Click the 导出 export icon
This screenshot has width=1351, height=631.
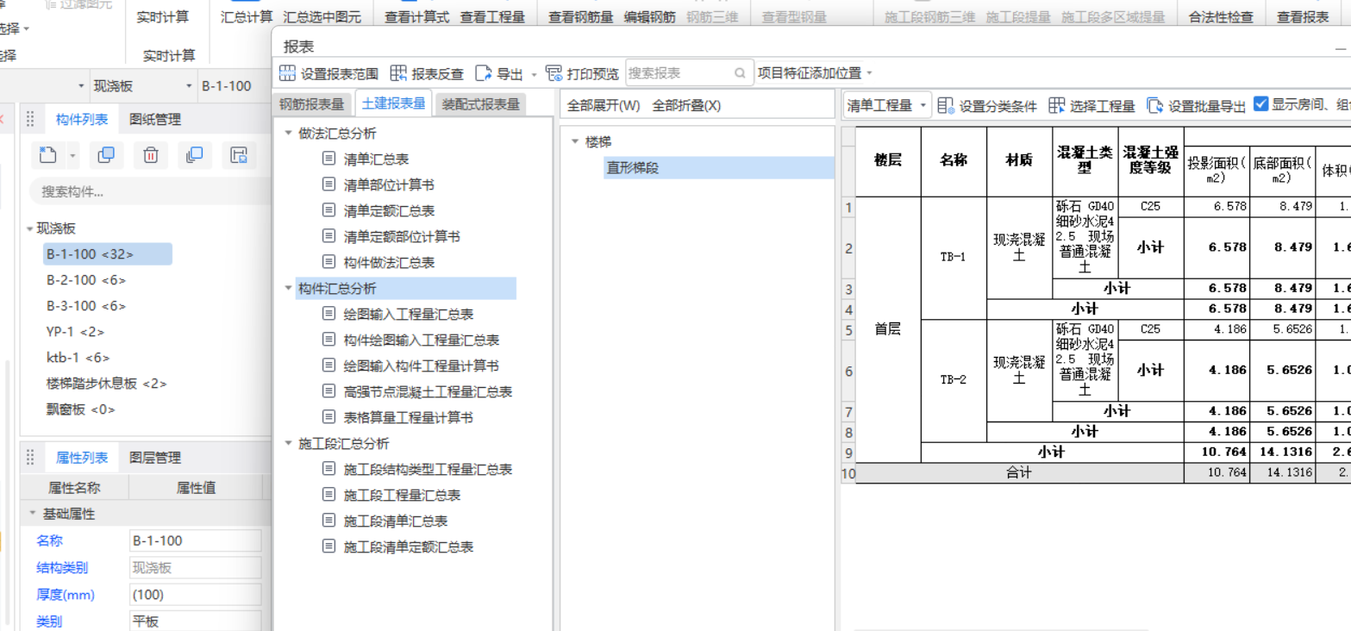[483, 73]
